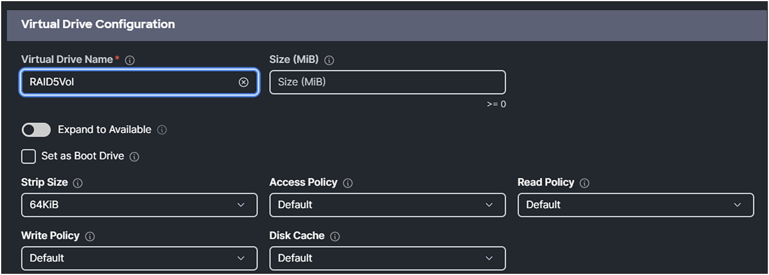This screenshot has height=275, width=769.
Task: Click inside the Size (MiB) input field
Action: [387, 82]
